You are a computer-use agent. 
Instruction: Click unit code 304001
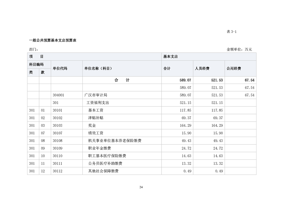click(58, 95)
